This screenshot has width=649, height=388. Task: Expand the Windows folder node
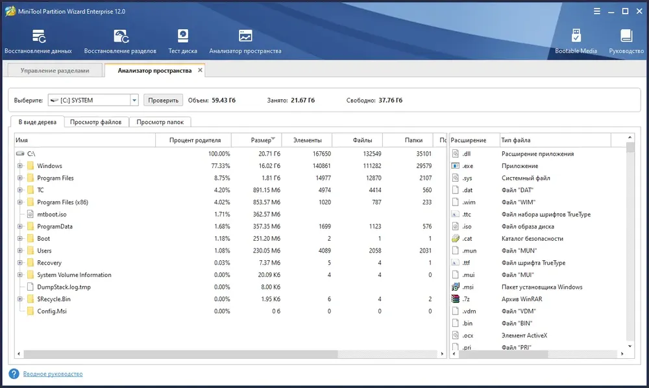pos(19,166)
